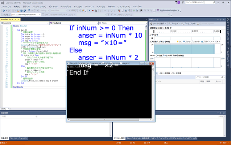Click the Application Insights pin icon
This screenshot has height=145, width=231.
click(x=158, y=11)
